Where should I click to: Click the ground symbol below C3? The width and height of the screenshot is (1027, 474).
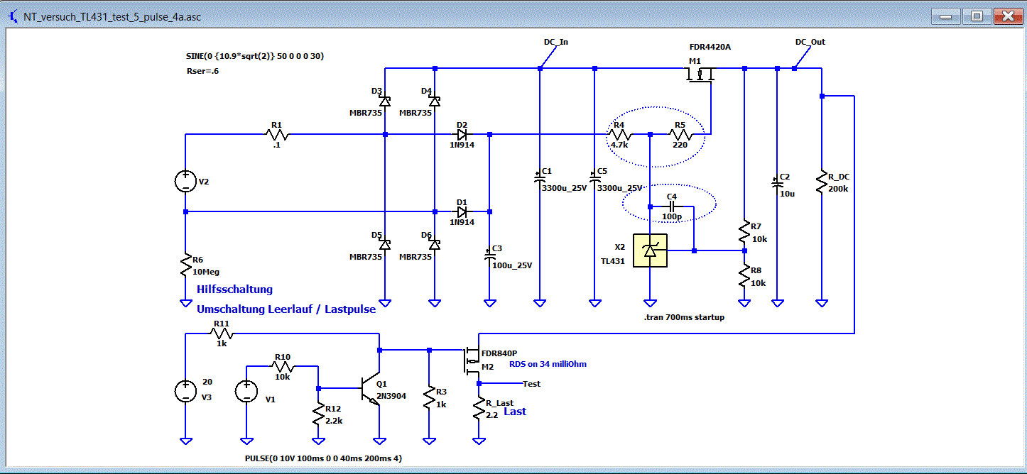489,302
